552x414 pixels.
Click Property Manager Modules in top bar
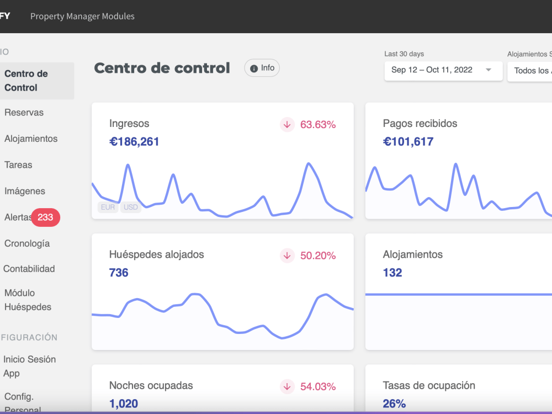[82, 16]
